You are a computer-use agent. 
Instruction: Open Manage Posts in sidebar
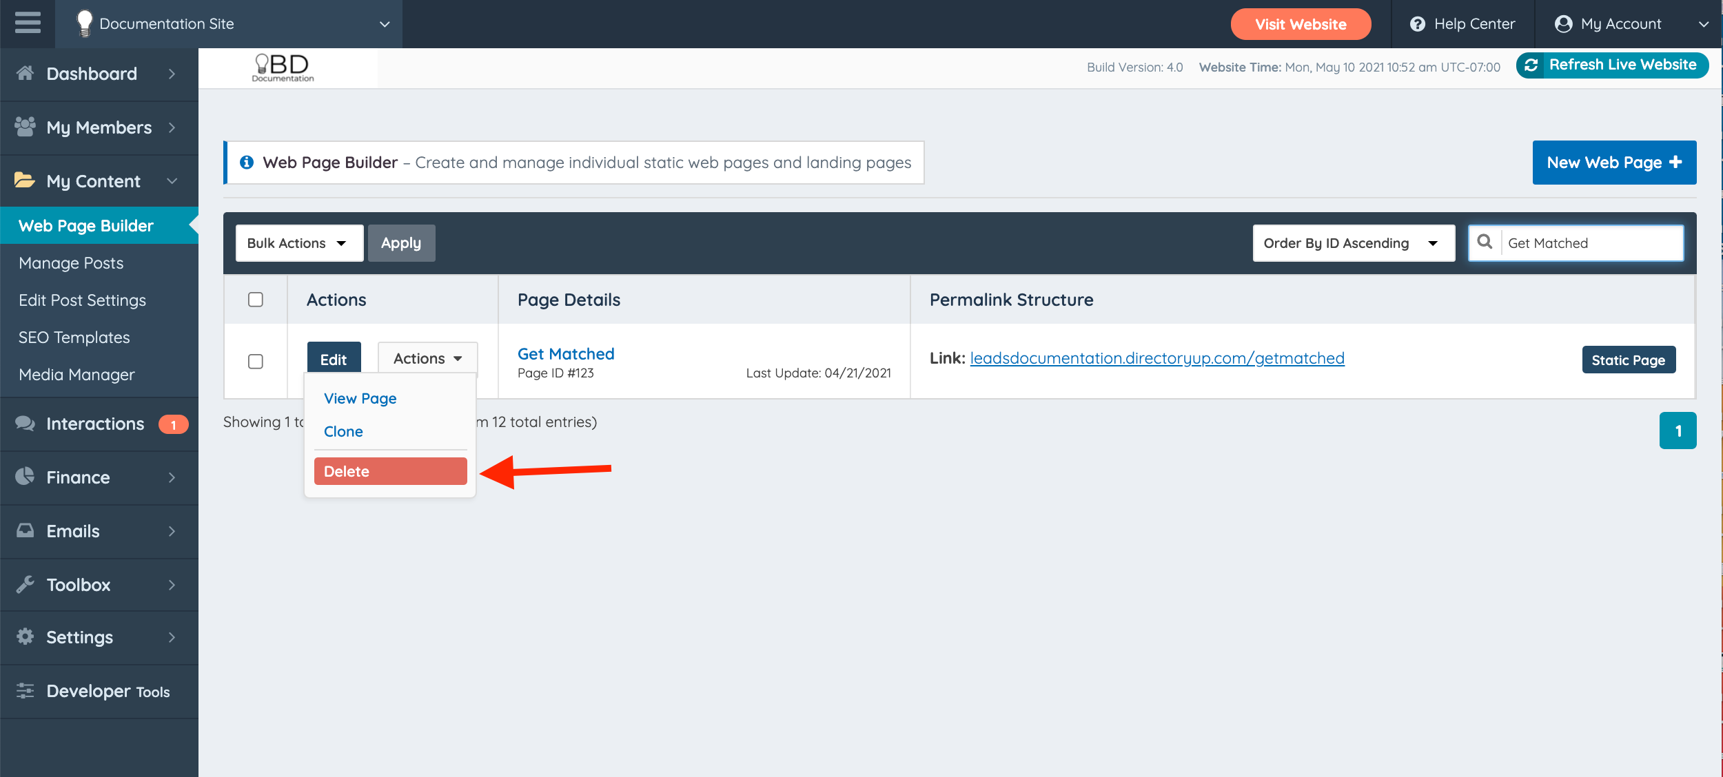(71, 263)
